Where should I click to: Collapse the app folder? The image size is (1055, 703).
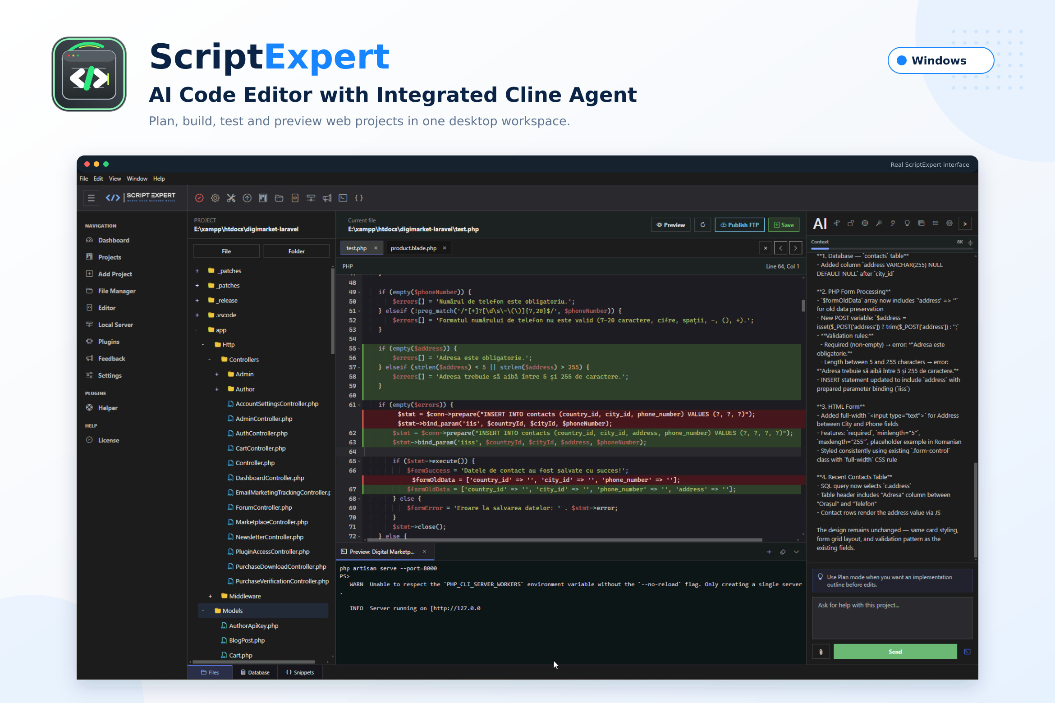pos(197,330)
